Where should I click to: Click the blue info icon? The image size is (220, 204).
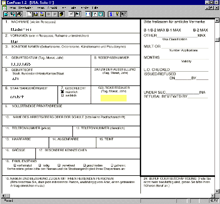tap(111, 14)
